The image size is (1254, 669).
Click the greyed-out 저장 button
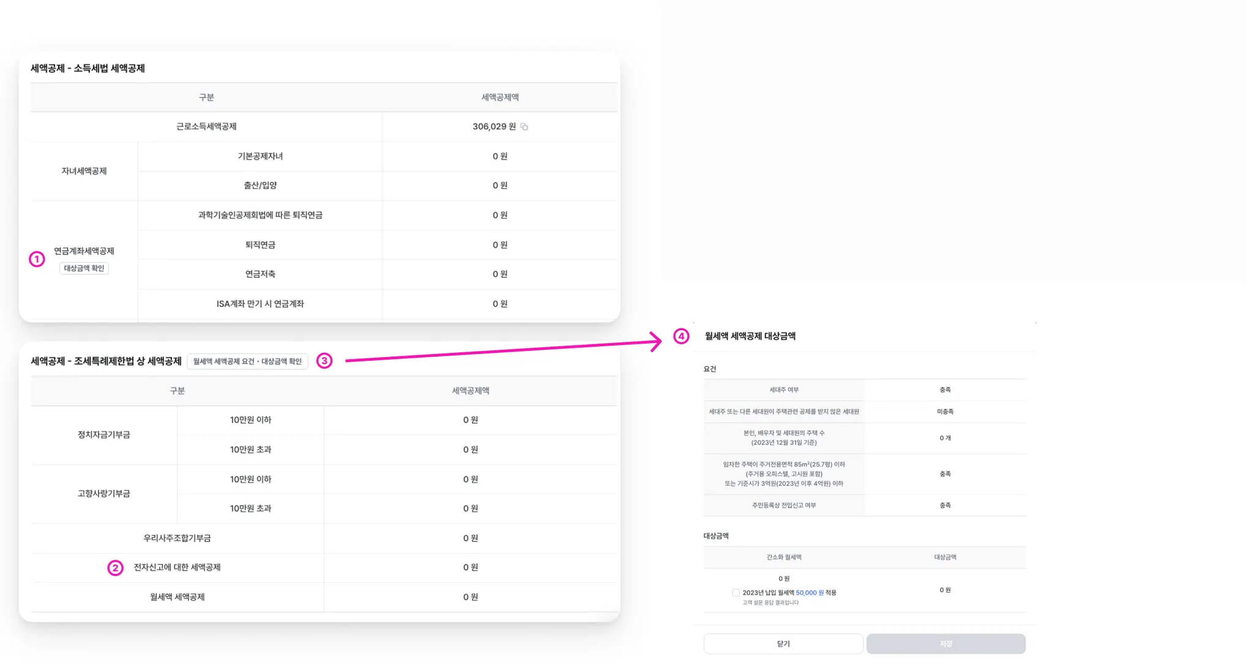pos(945,644)
